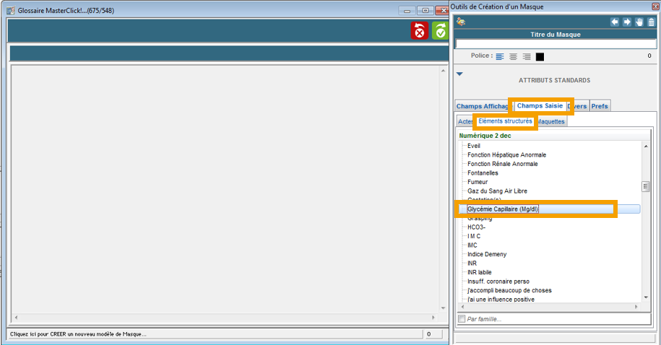Collapse the Attributs Standards blue triangle

(x=459, y=74)
